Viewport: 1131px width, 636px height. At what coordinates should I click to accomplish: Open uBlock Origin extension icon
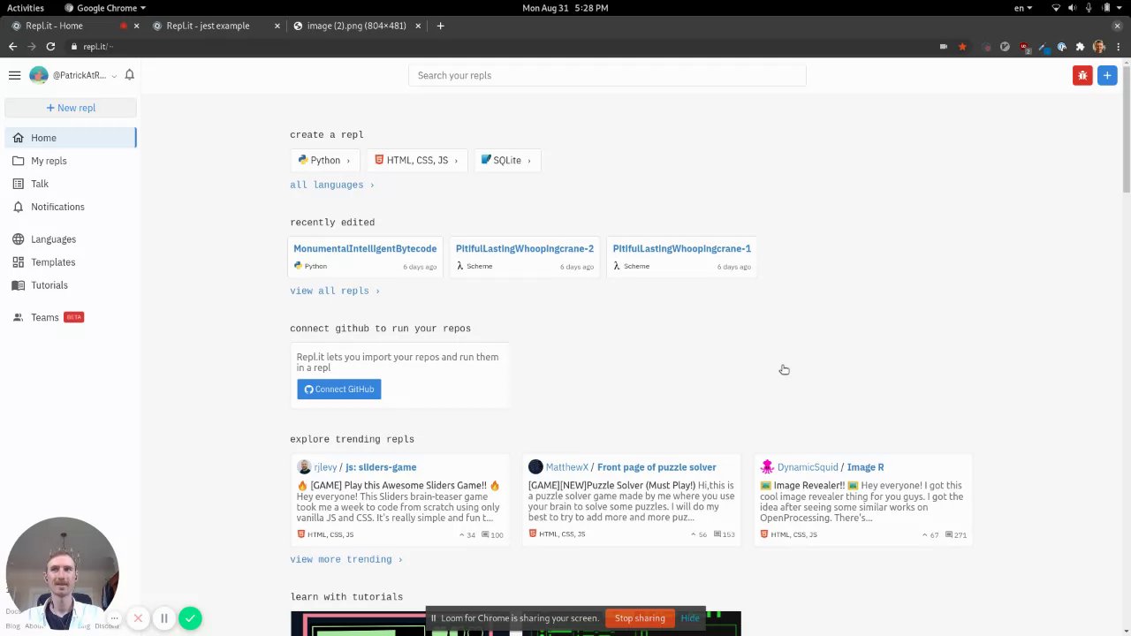[1025, 47]
